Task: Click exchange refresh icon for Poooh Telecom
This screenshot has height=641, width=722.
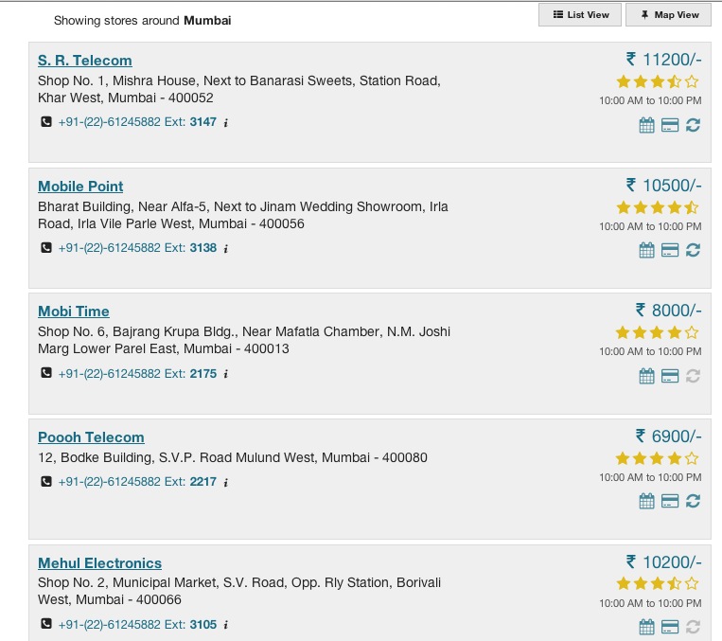Action: coord(693,501)
